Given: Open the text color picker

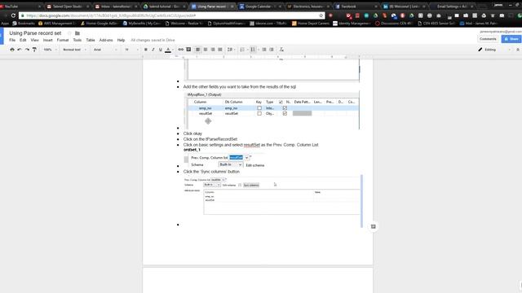Looking at the screenshot, I should 168,50.
